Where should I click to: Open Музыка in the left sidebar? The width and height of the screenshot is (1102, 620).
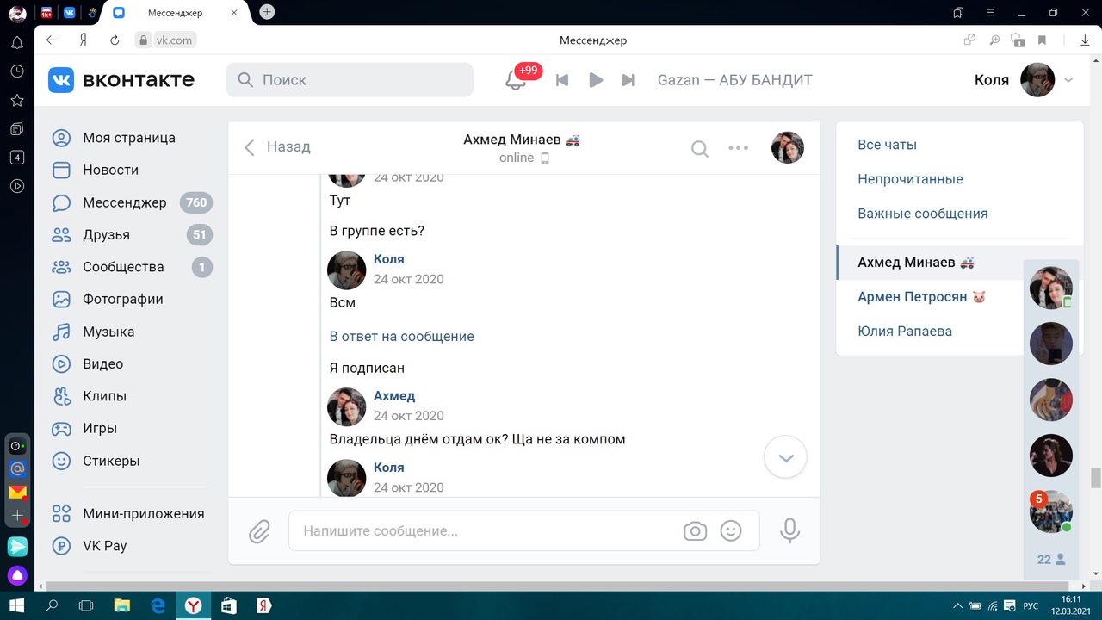tap(108, 332)
